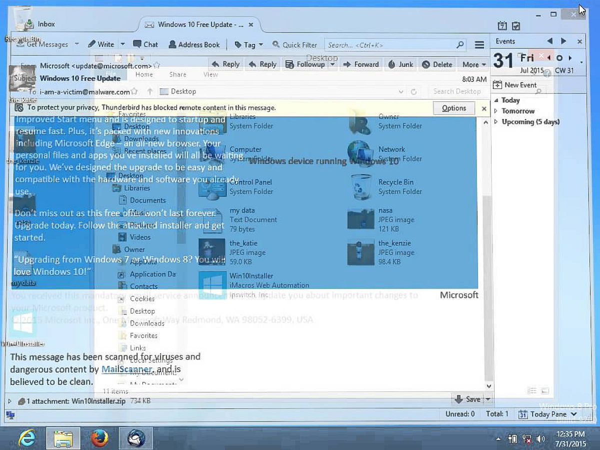Open Thunderbird hamburger application menu
The height and width of the screenshot is (450, 600).
pyautogui.click(x=479, y=45)
